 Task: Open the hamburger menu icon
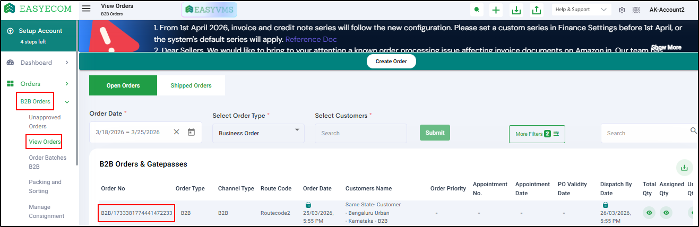coord(86,9)
